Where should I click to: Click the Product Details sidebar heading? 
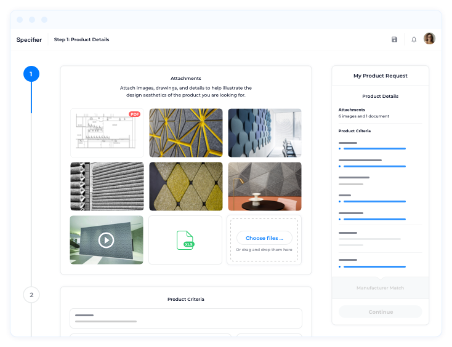[x=380, y=96]
